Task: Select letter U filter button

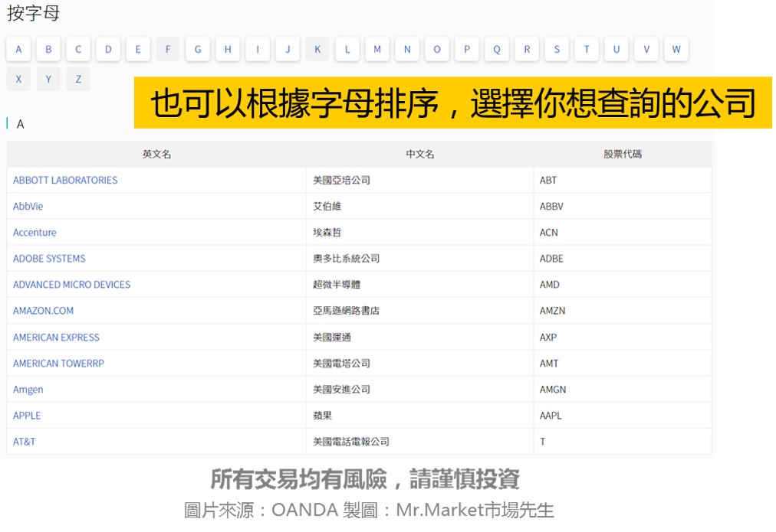Action: 617,49
